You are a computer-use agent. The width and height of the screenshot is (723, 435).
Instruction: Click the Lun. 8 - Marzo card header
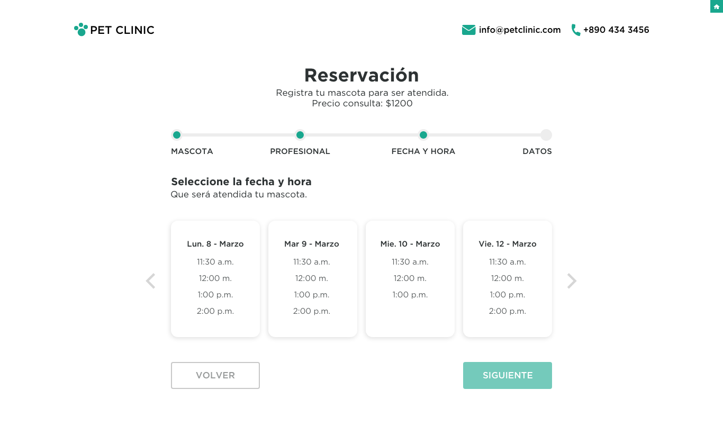[x=215, y=244]
